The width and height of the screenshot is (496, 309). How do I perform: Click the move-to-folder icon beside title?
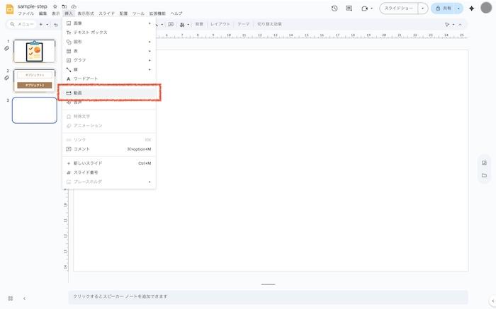coord(64,6)
